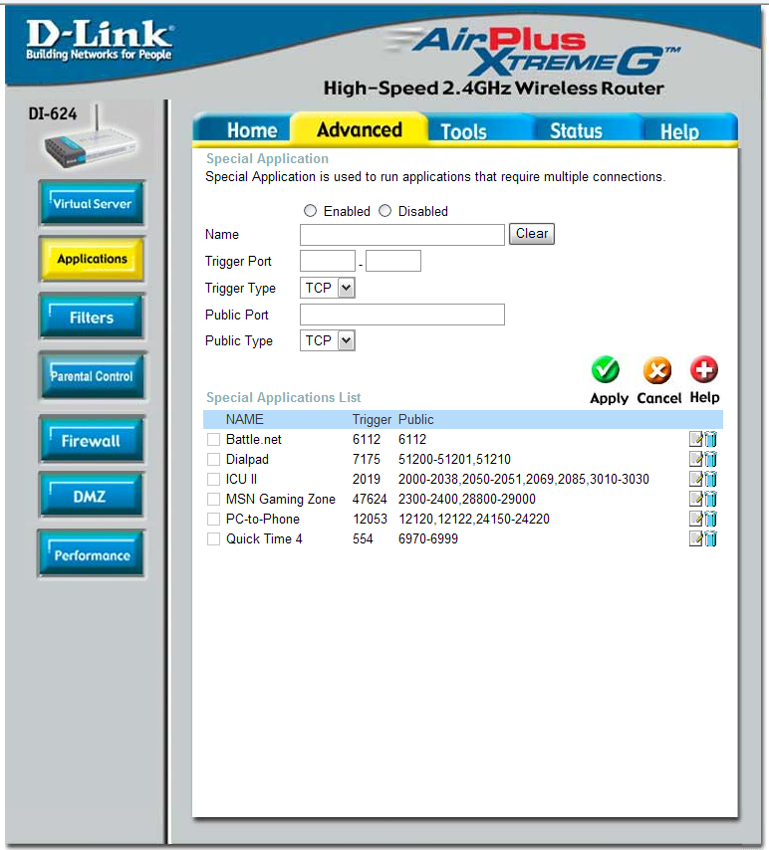This screenshot has width=769, height=850.
Task: Edit the ICU II entry with pencil icon
Action: pyautogui.click(x=695, y=479)
